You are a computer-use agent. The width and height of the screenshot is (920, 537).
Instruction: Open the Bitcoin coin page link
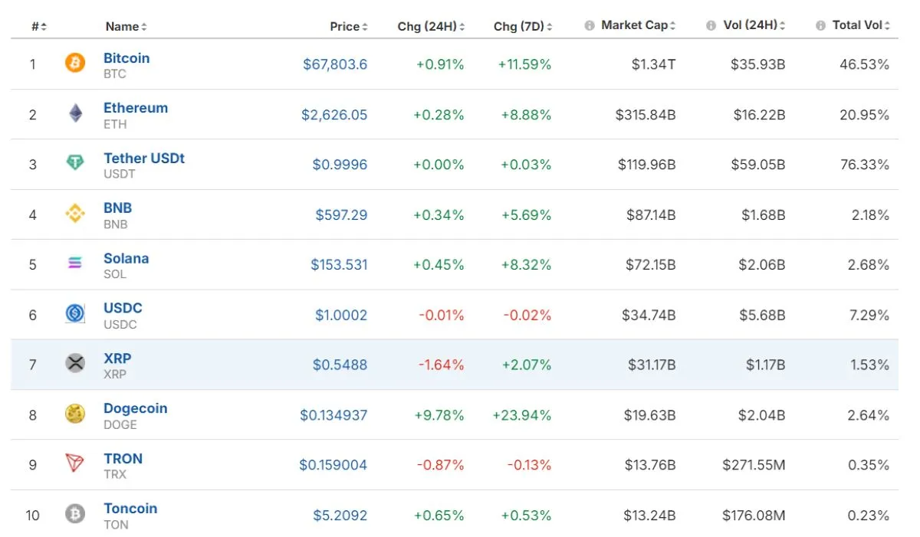(x=127, y=58)
